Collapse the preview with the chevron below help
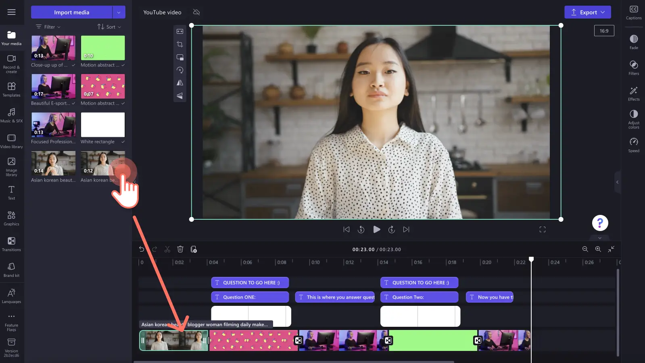The height and width of the screenshot is (363, 645). click(600, 238)
